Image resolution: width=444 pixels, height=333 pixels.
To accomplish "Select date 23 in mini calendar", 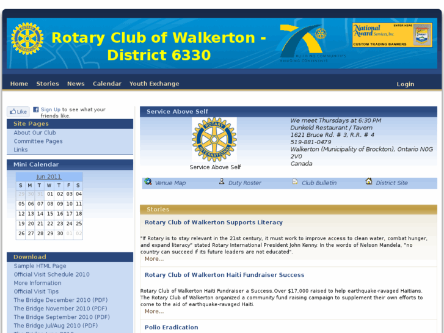I will point(60,224).
